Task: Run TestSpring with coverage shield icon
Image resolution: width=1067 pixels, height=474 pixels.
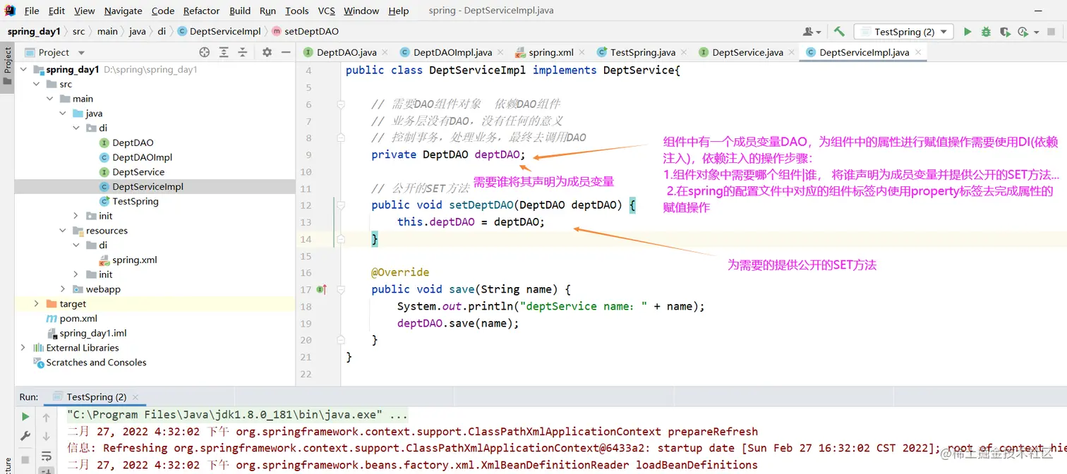Action: [1004, 32]
